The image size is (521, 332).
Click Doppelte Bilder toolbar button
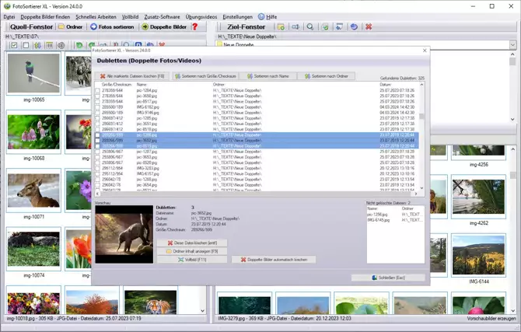[163, 26]
